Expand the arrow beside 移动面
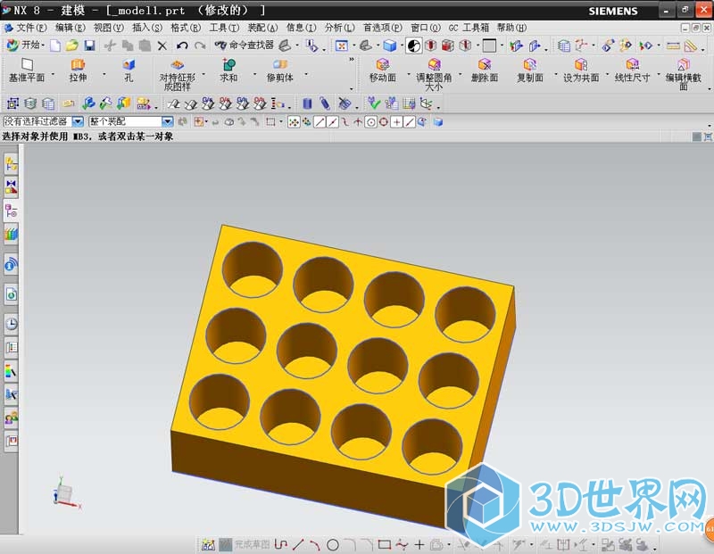Viewport: 714px width, 554px height. (x=408, y=74)
